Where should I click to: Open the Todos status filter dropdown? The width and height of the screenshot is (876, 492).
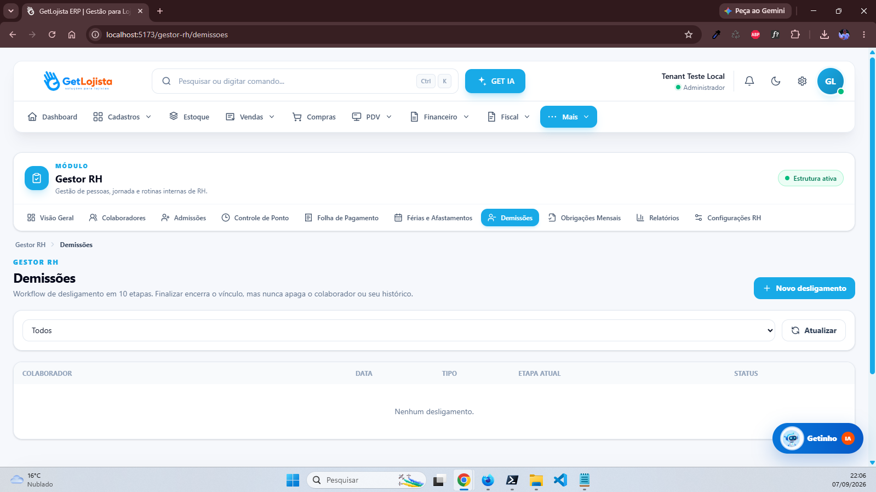[x=399, y=330]
